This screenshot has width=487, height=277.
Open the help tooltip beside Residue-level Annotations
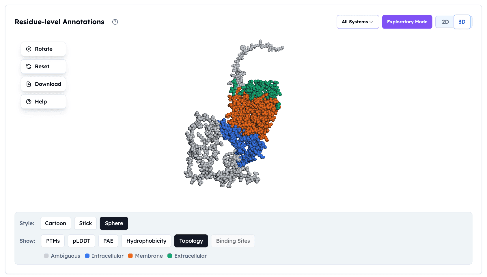(115, 22)
